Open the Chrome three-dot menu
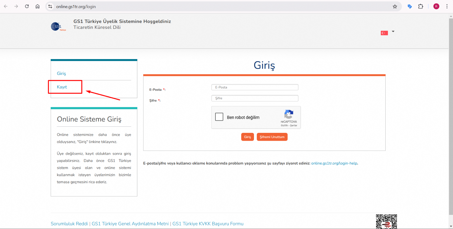 click(447, 7)
